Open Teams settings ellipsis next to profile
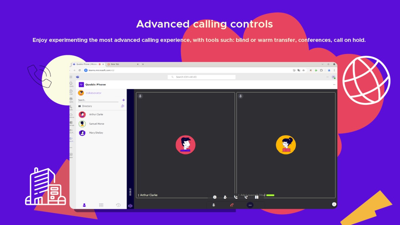400x225 pixels. point(327,77)
